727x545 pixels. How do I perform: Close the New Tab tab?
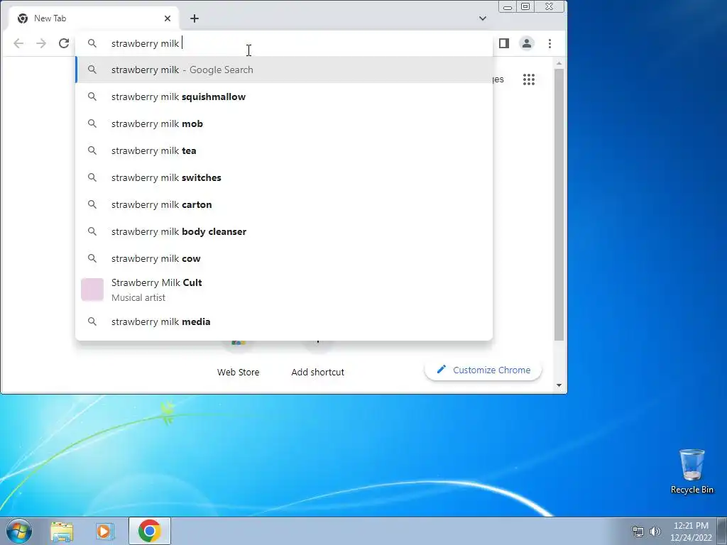coord(168,18)
